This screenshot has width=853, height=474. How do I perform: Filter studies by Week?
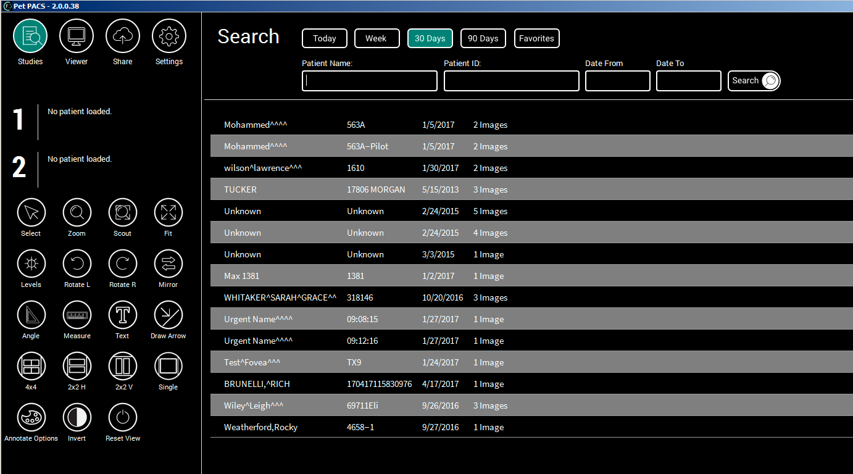[x=377, y=38]
